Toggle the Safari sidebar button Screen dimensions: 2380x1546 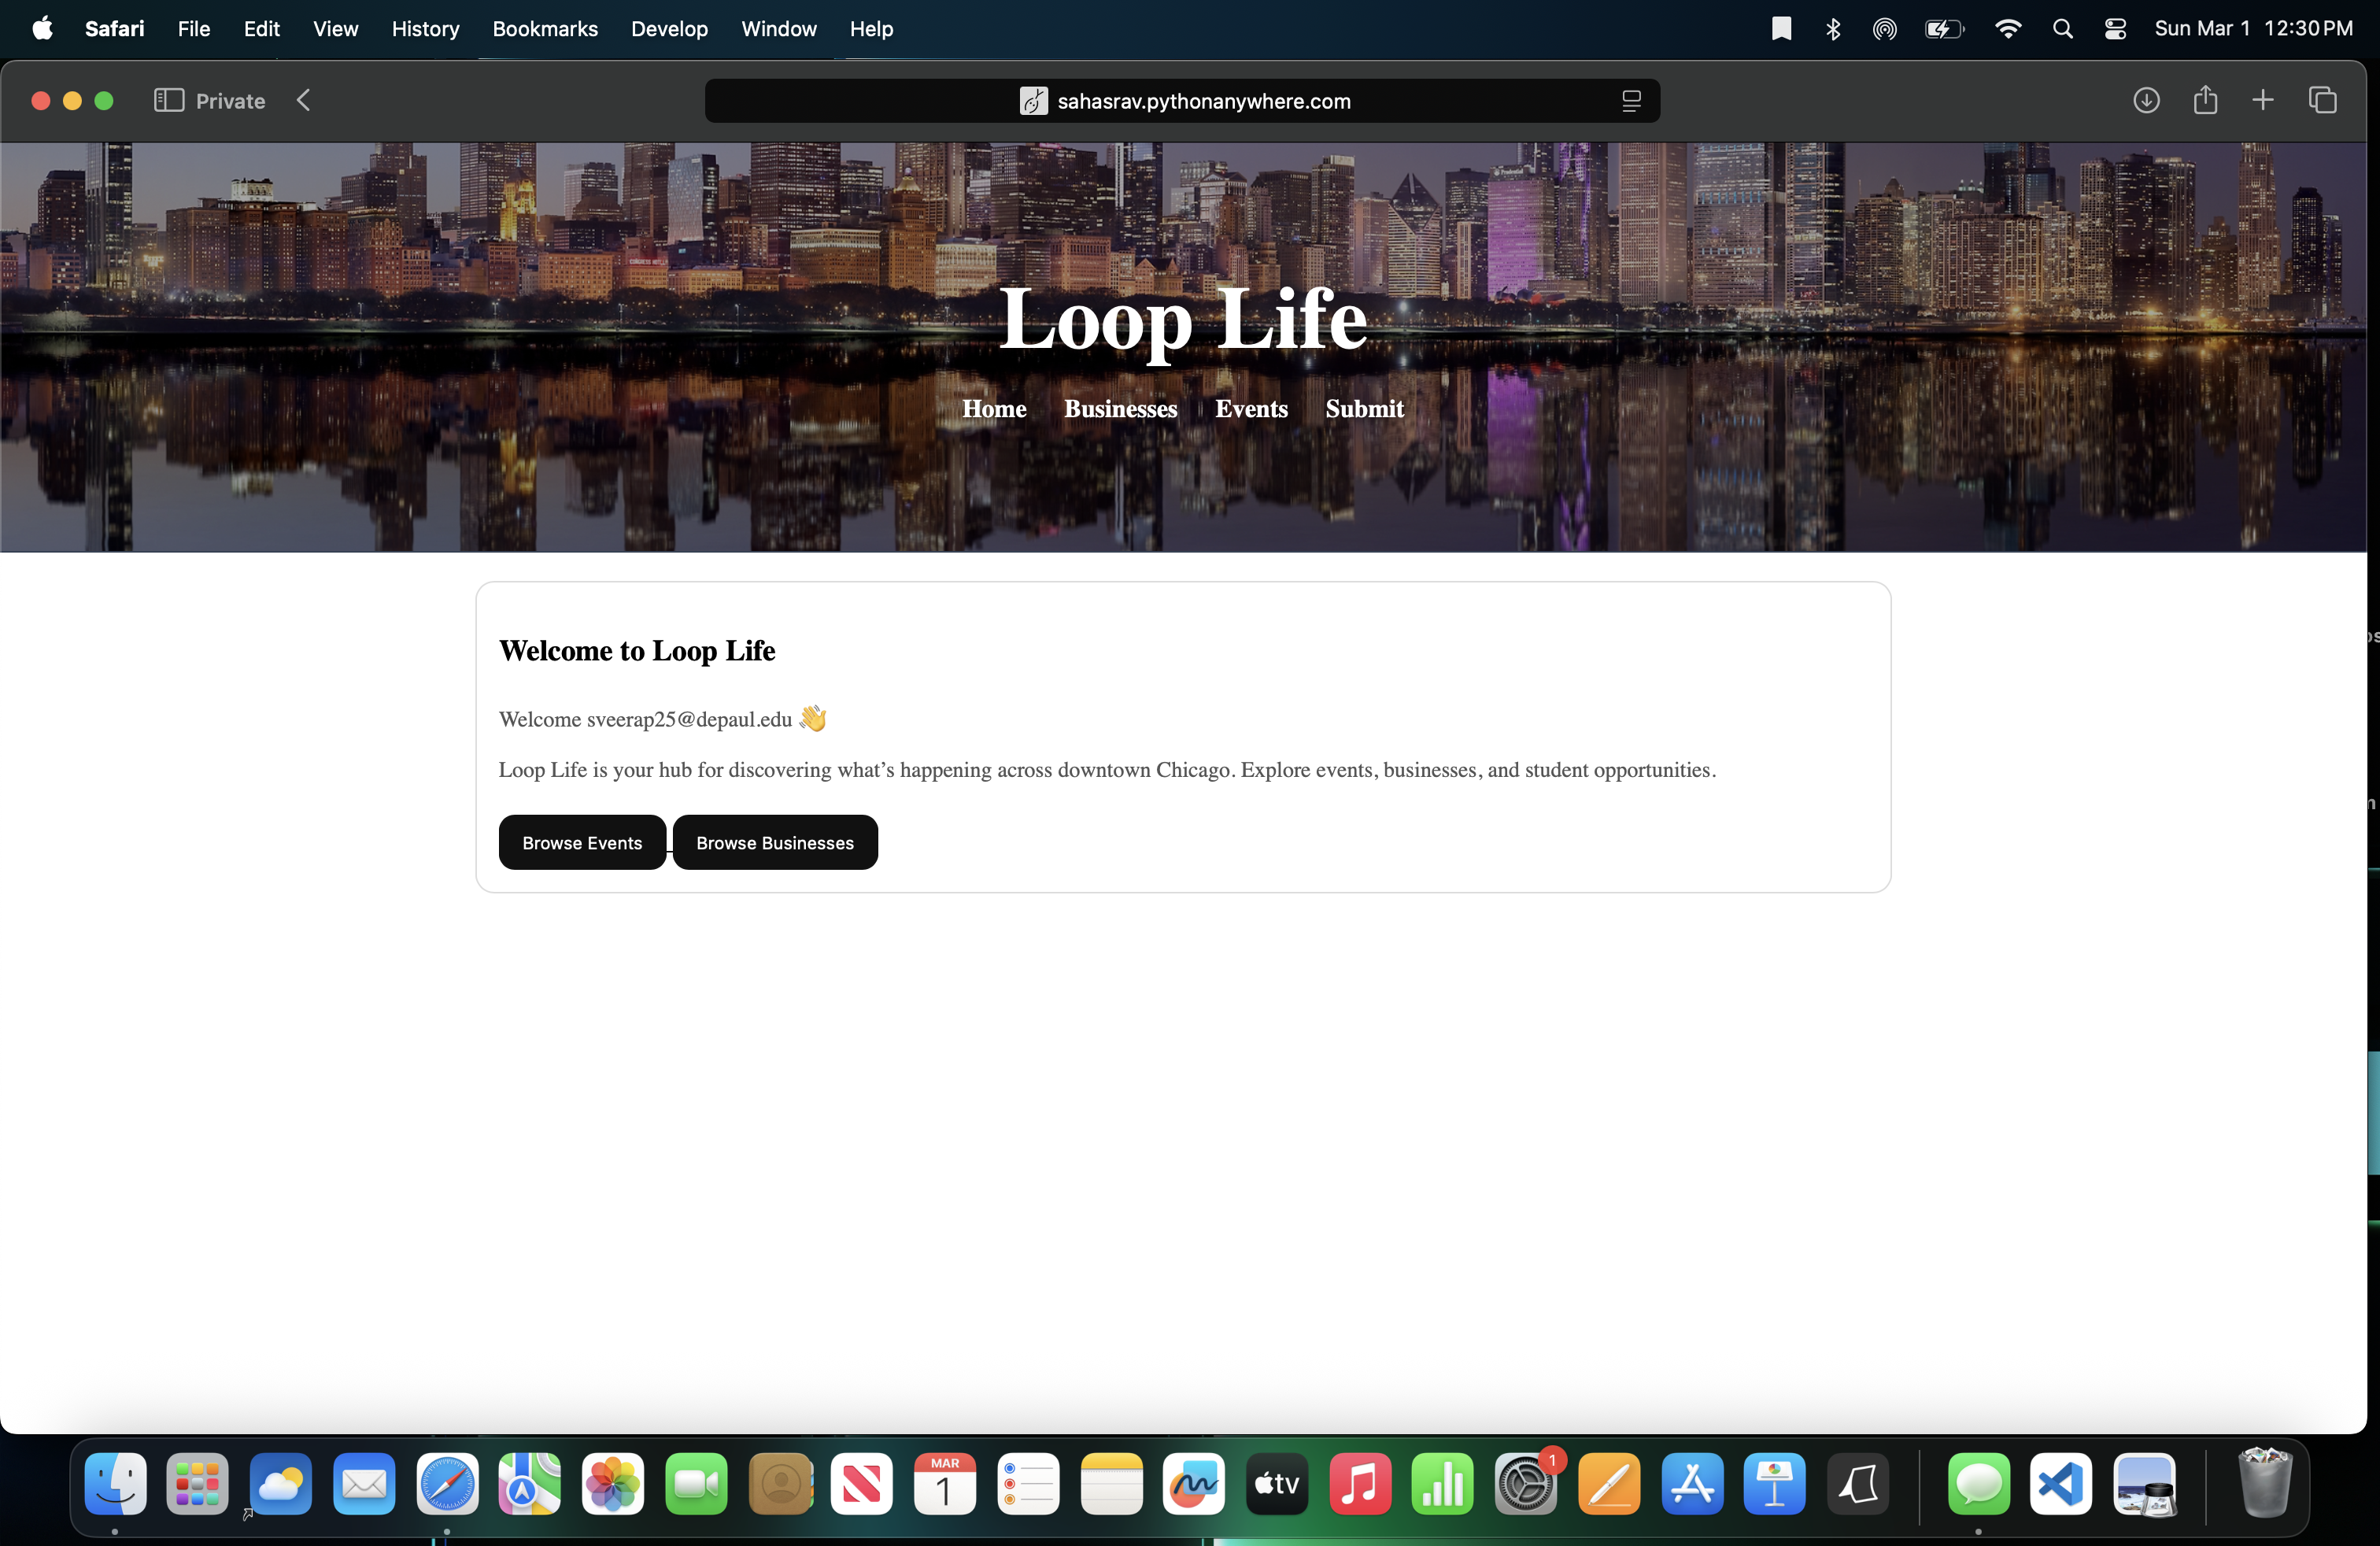168,100
